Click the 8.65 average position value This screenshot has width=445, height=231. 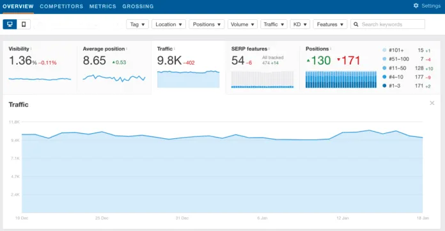(x=94, y=61)
